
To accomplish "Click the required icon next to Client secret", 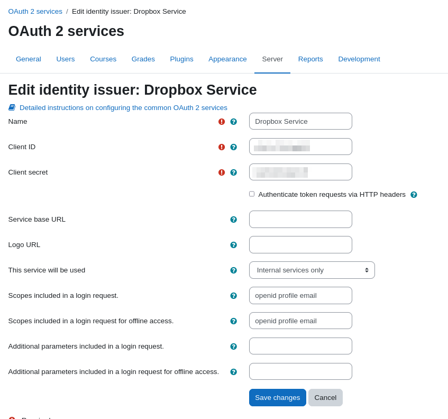I will (222, 172).
